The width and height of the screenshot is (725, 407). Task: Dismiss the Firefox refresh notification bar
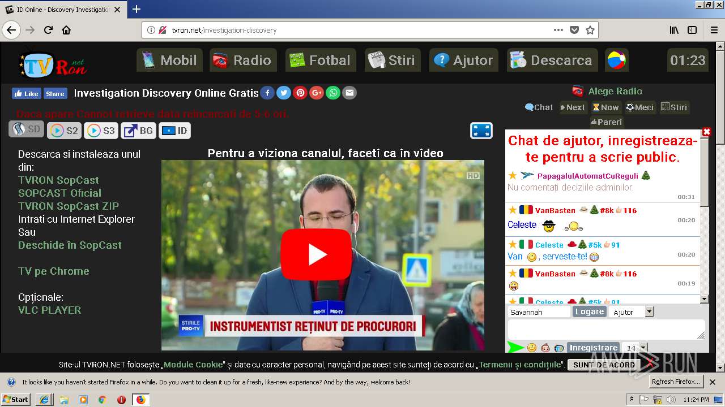click(713, 382)
